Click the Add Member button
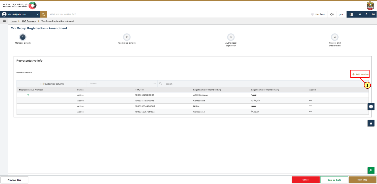 tap(360, 74)
